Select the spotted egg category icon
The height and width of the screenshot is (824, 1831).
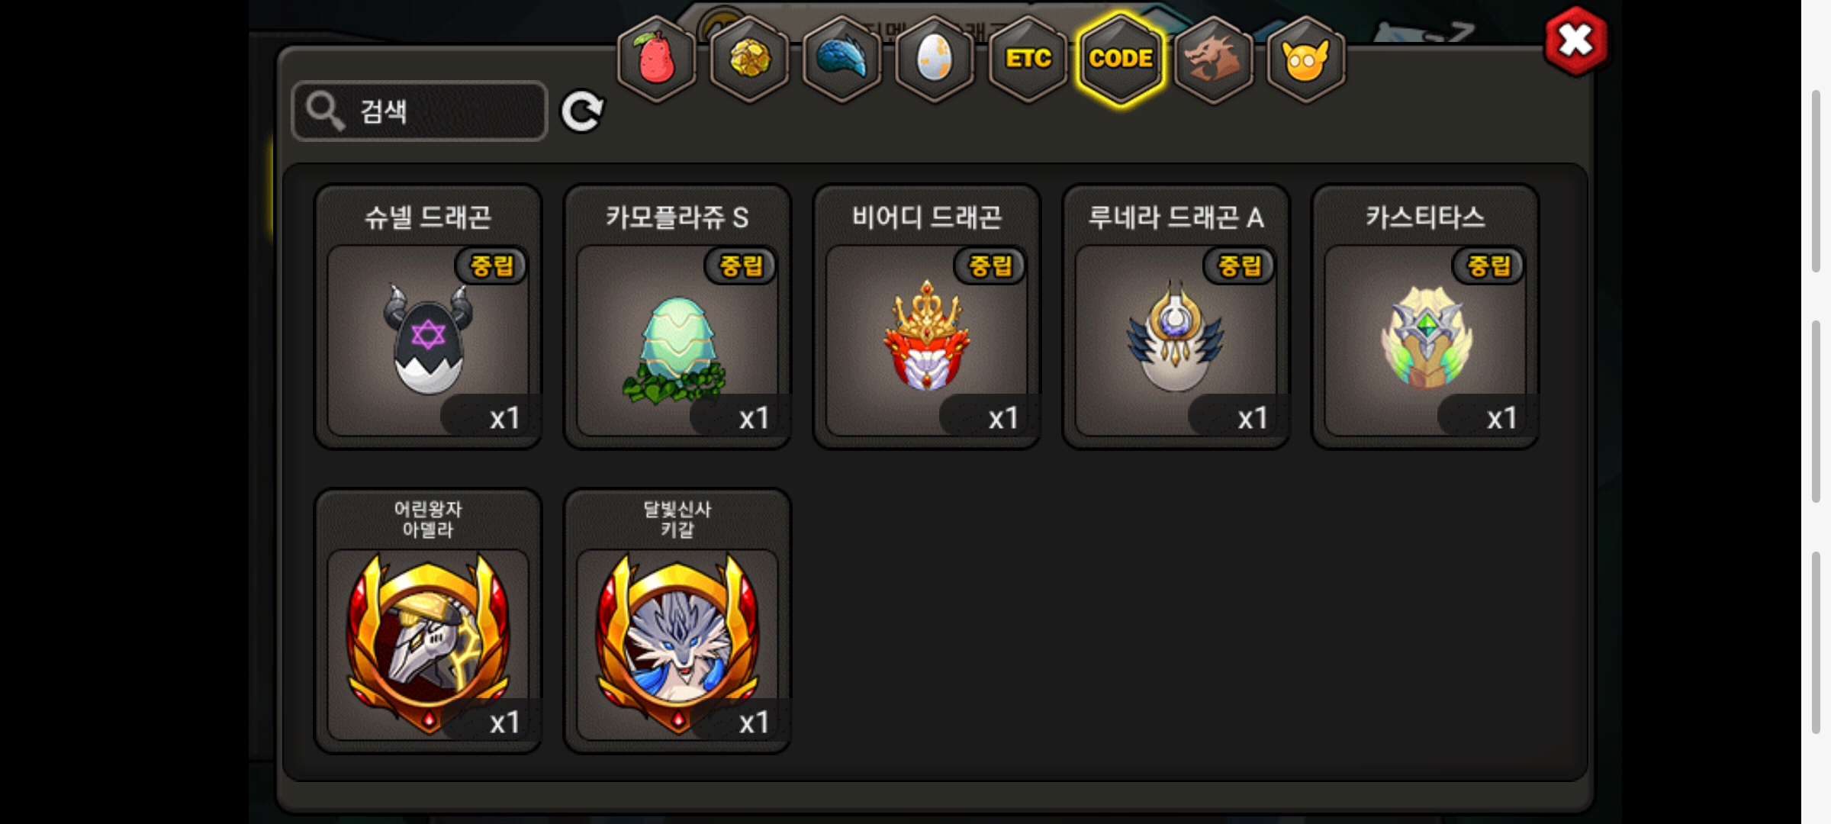pyautogui.click(x=935, y=60)
